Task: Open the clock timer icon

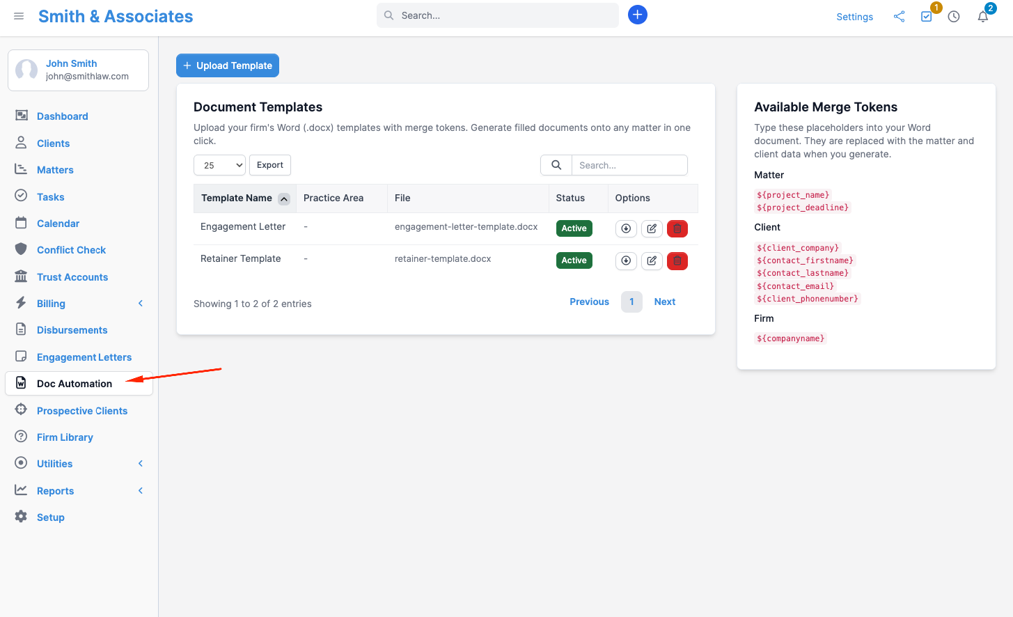Action: click(954, 17)
